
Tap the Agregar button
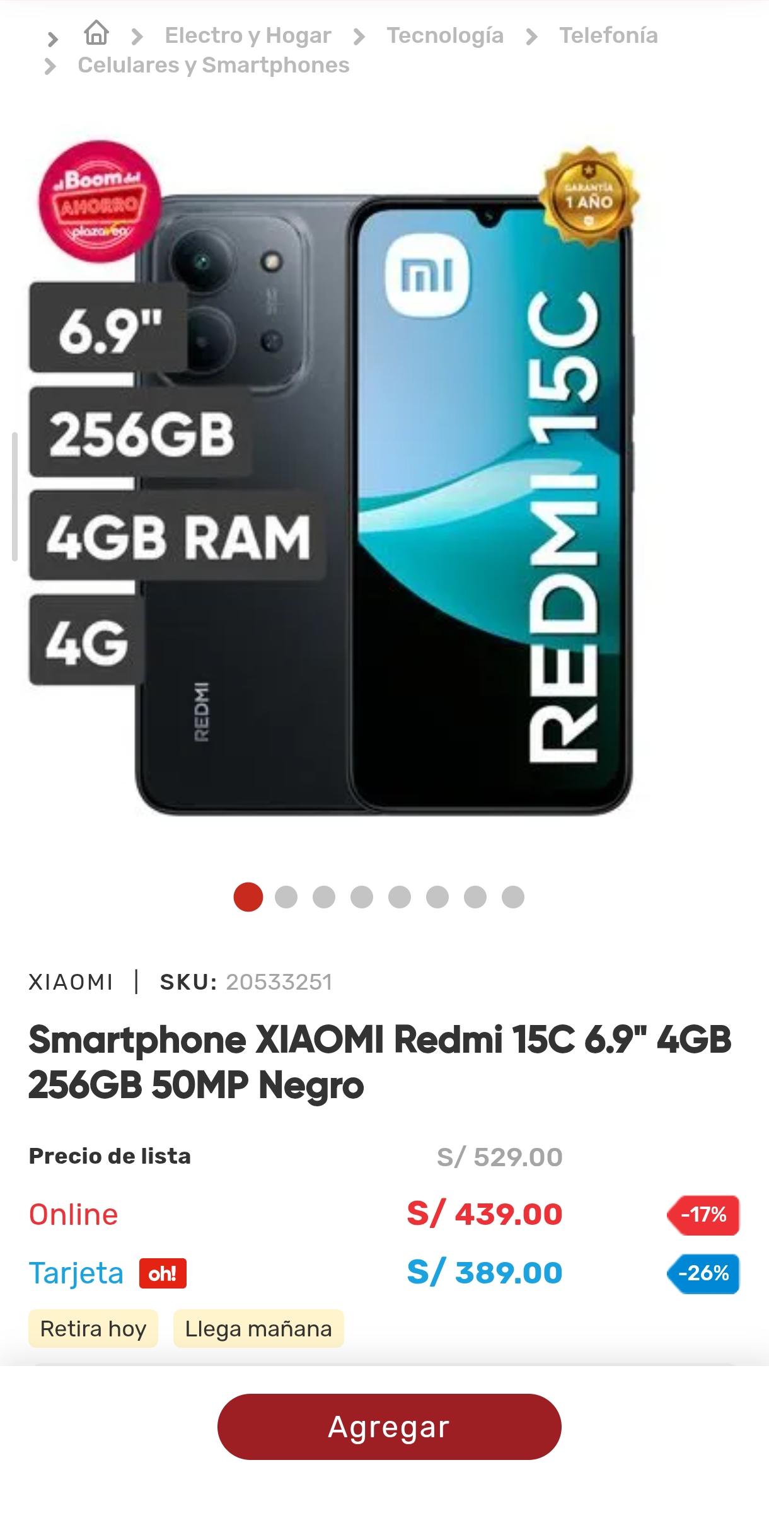pyautogui.click(x=389, y=1427)
